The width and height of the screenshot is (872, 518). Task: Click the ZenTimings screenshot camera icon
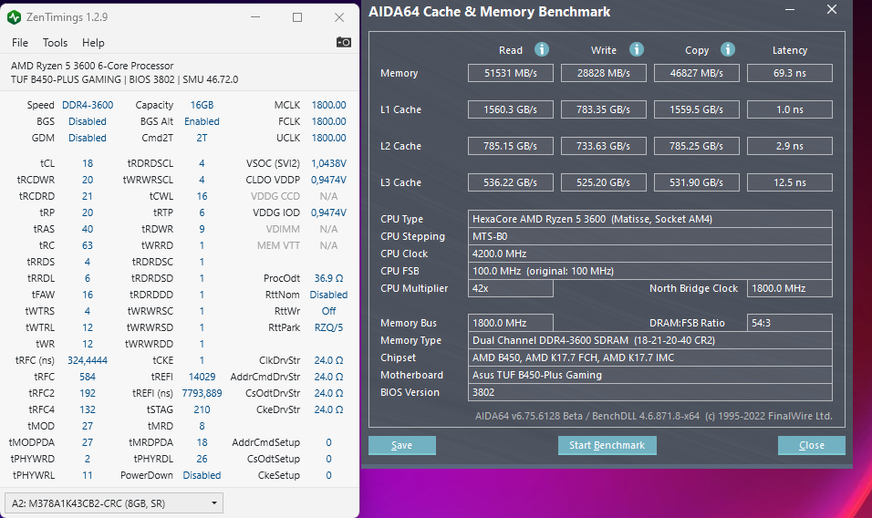[344, 42]
